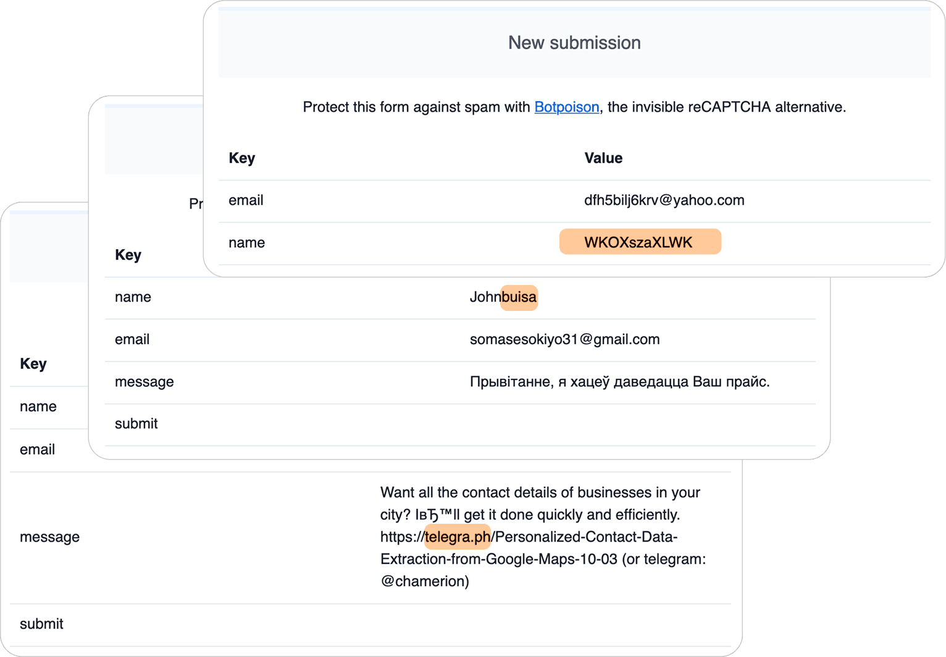This screenshot has height=657, width=946.
Task: Open the Botpoison link
Action: coord(566,107)
